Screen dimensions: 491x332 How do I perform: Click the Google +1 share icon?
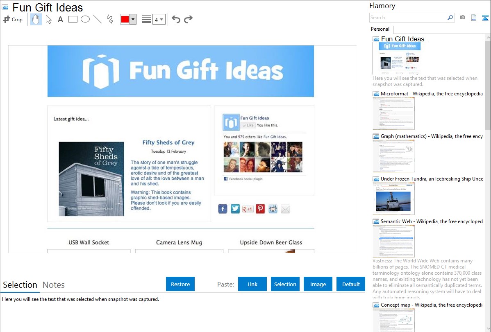[248, 209]
